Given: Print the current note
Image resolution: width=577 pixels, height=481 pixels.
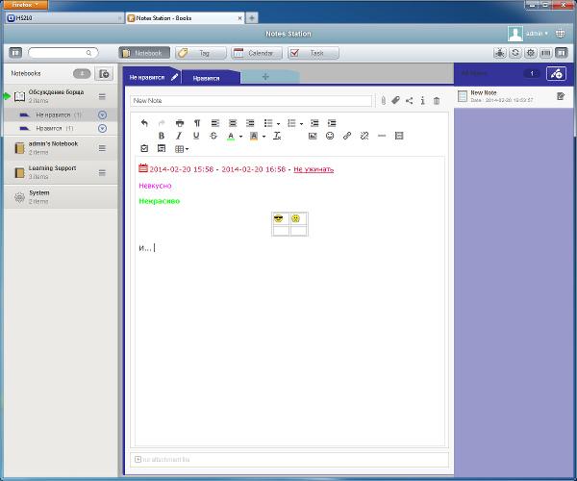Looking at the screenshot, I should click(x=180, y=123).
